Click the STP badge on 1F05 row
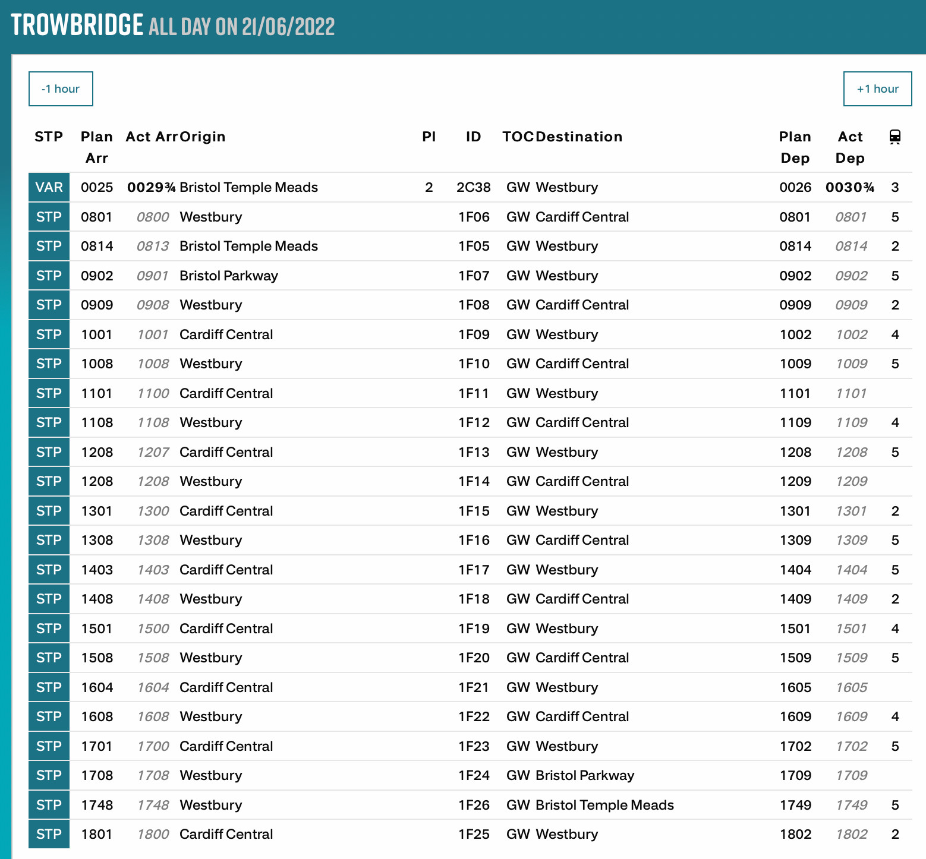The width and height of the screenshot is (926, 859). tap(49, 247)
